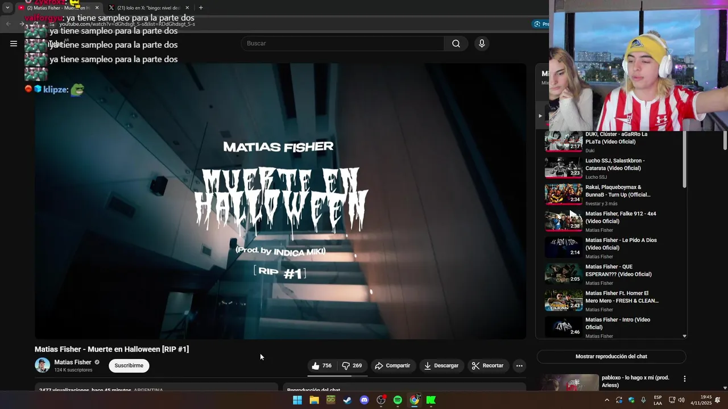The image size is (728, 409).
Task: Open a new browser tab
Action: [201, 8]
